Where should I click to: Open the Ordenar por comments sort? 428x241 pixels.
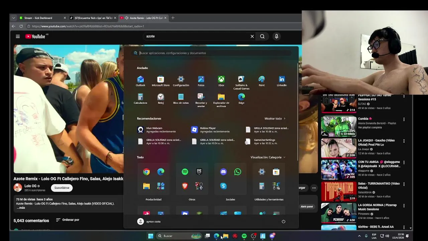pos(68,220)
